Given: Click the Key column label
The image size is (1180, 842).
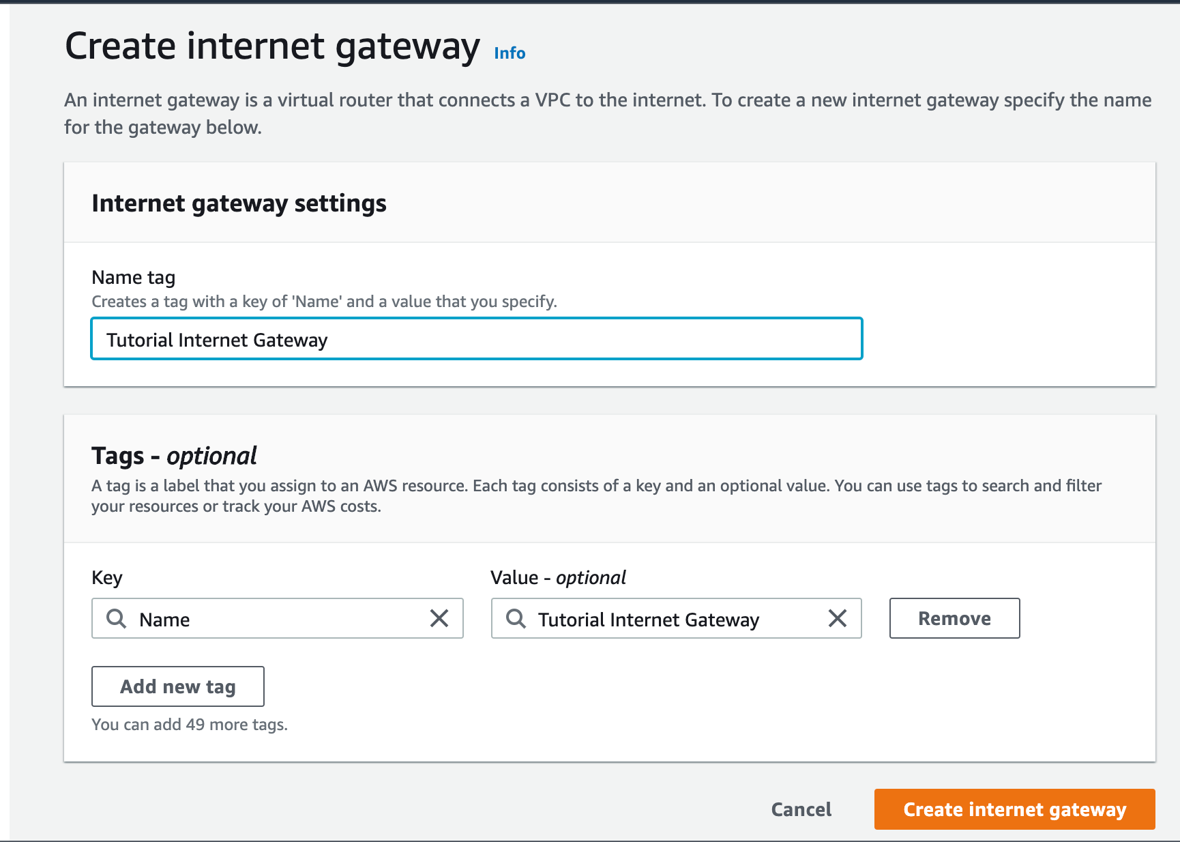Looking at the screenshot, I should (107, 578).
